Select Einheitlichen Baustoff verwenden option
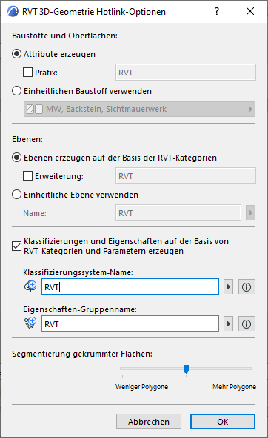 [16, 91]
